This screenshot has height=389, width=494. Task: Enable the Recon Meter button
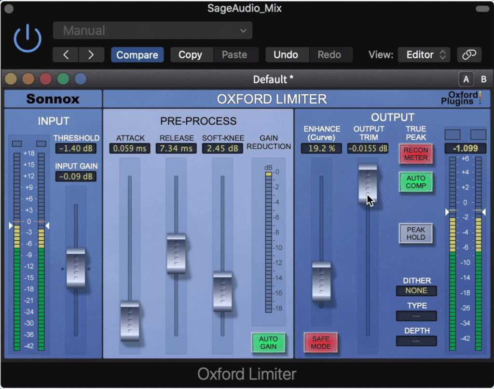[x=416, y=154]
